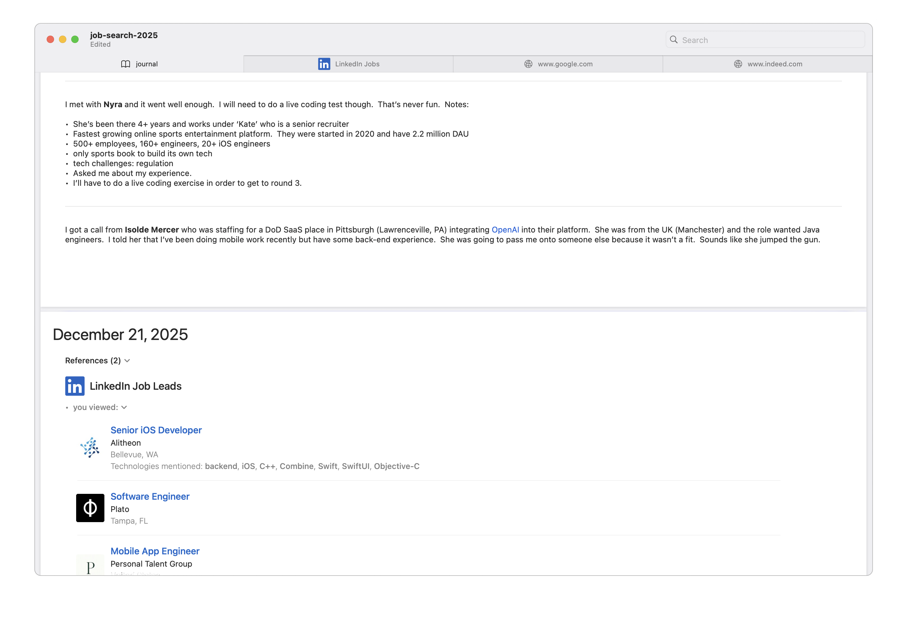Click the Alitheon company logo
Image resolution: width=907 pixels, height=621 pixels.
click(90, 448)
